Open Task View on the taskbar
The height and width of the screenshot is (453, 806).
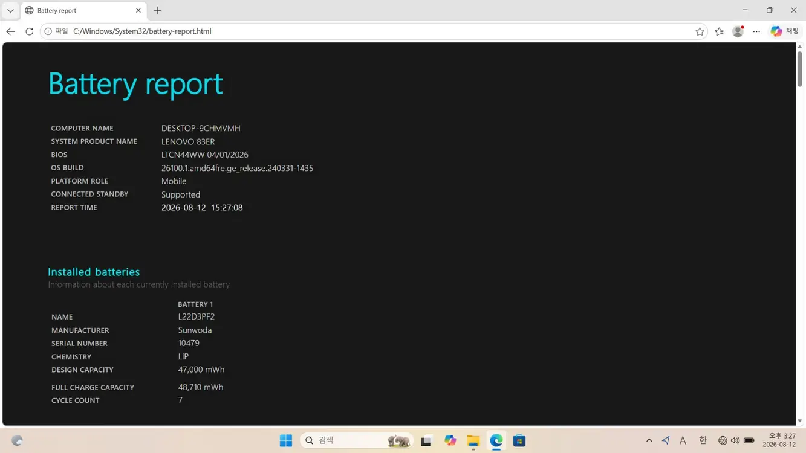[426, 440]
